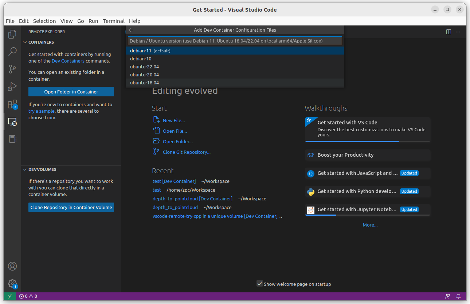
Task: Go back using quick pick arrow
Action: click(x=131, y=30)
